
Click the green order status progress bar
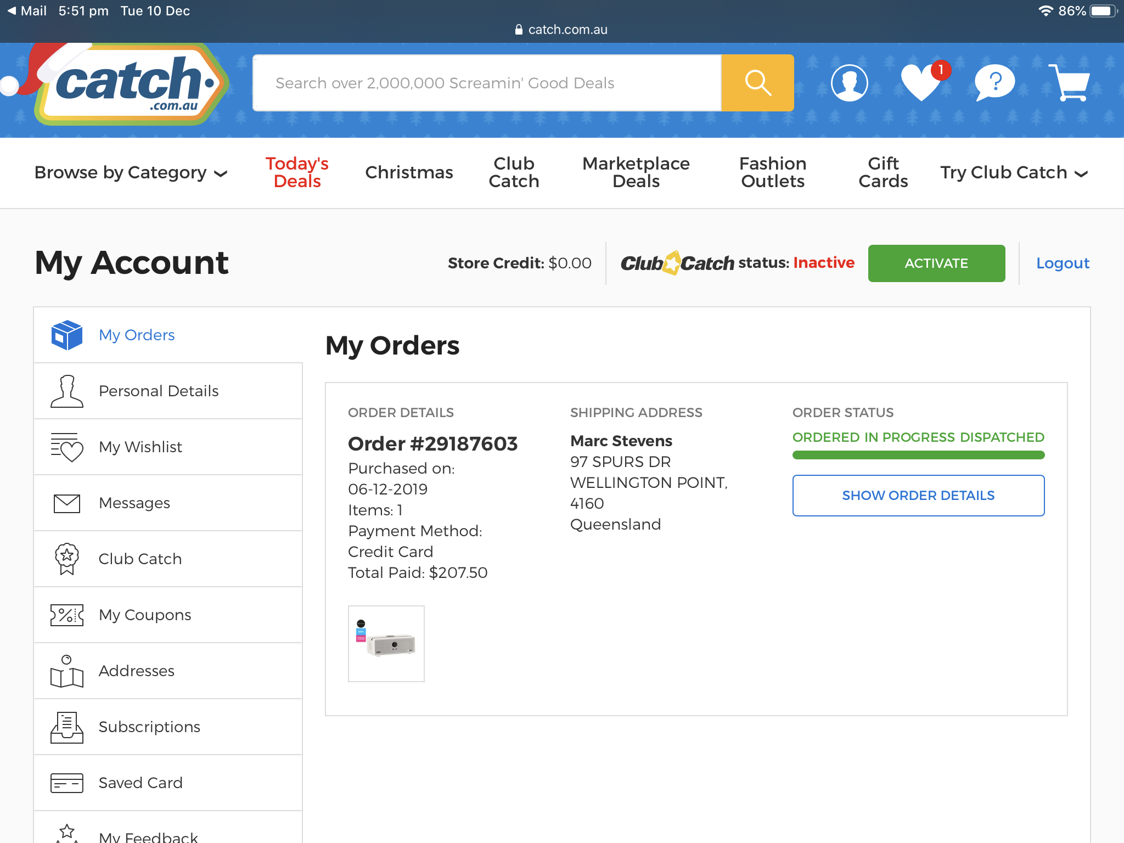918,455
